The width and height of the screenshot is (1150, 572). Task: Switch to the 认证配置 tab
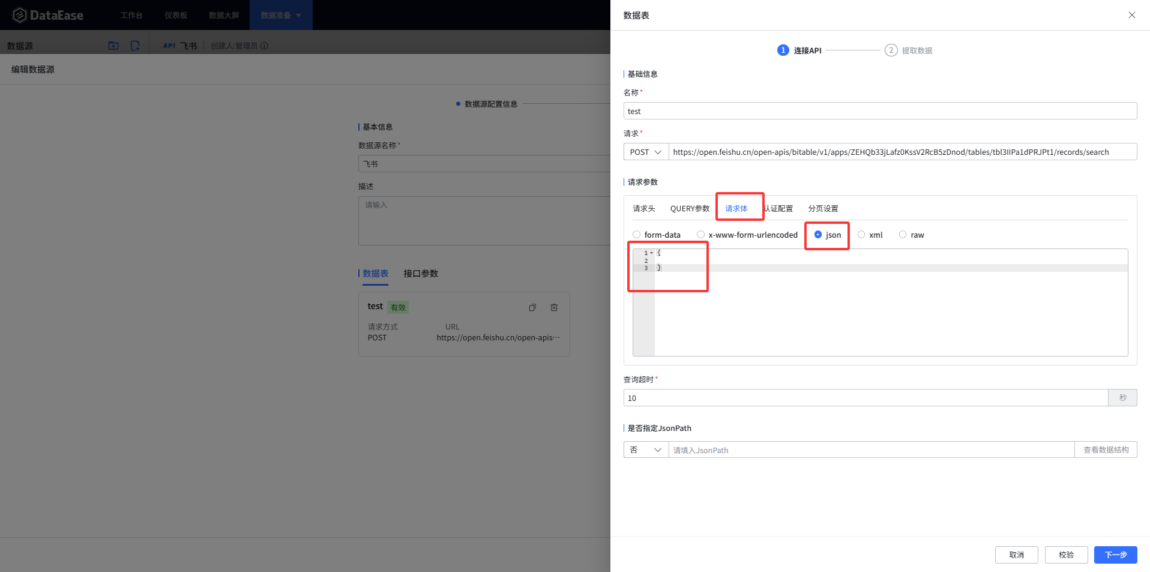tap(778, 208)
